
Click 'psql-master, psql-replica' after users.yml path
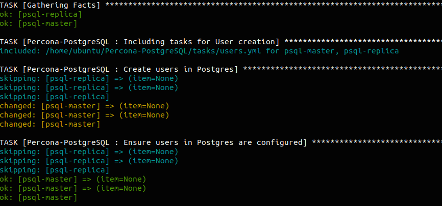pos(347,51)
